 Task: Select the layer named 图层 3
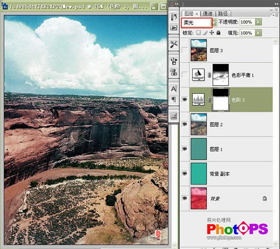pyautogui.click(x=216, y=50)
